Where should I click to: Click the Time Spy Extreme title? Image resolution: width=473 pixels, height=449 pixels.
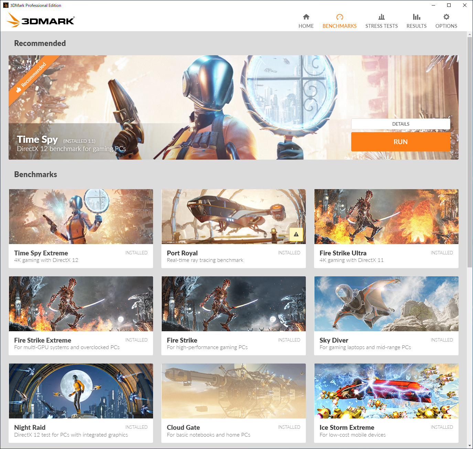(41, 253)
